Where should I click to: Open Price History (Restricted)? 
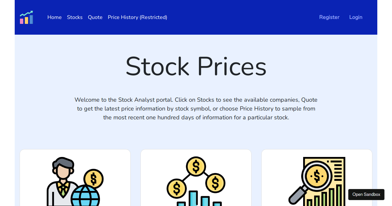pos(137,17)
